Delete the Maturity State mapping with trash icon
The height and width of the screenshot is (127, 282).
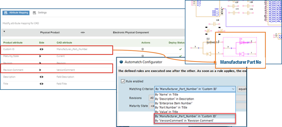[143, 56]
